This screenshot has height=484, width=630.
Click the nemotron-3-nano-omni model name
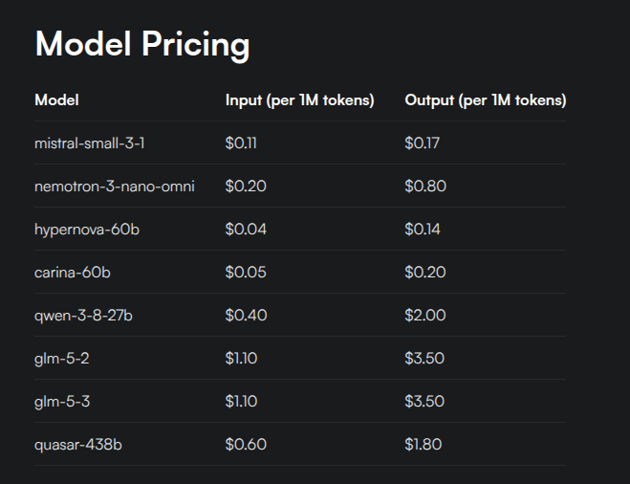pyautogui.click(x=115, y=187)
